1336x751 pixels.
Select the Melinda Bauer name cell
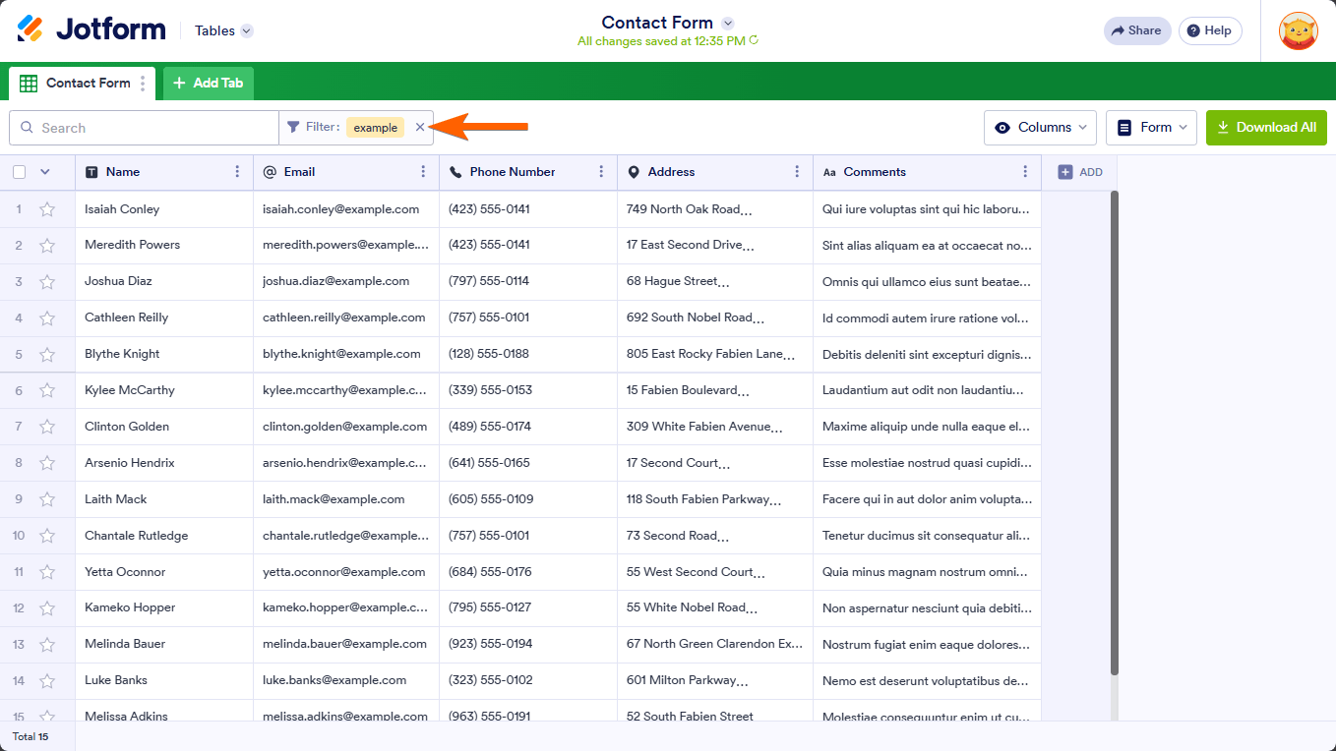point(164,646)
